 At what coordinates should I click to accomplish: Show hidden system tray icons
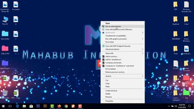pos(169,106)
